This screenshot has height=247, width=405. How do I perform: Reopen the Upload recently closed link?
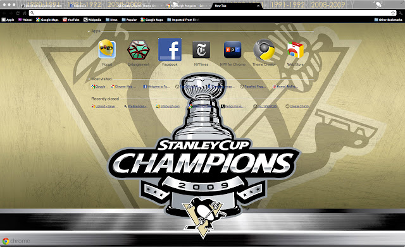(104, 106)
